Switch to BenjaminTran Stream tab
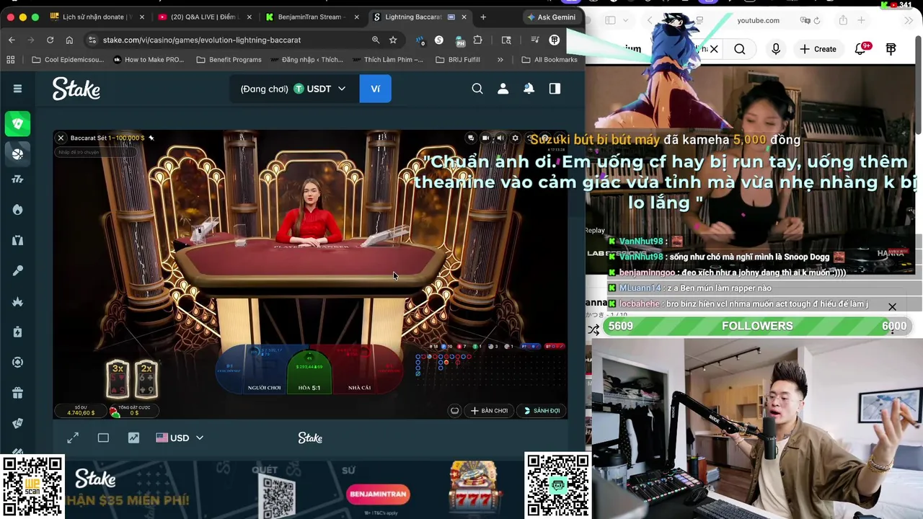This screenshot has width=923, height=519. [x=310, y=17]
